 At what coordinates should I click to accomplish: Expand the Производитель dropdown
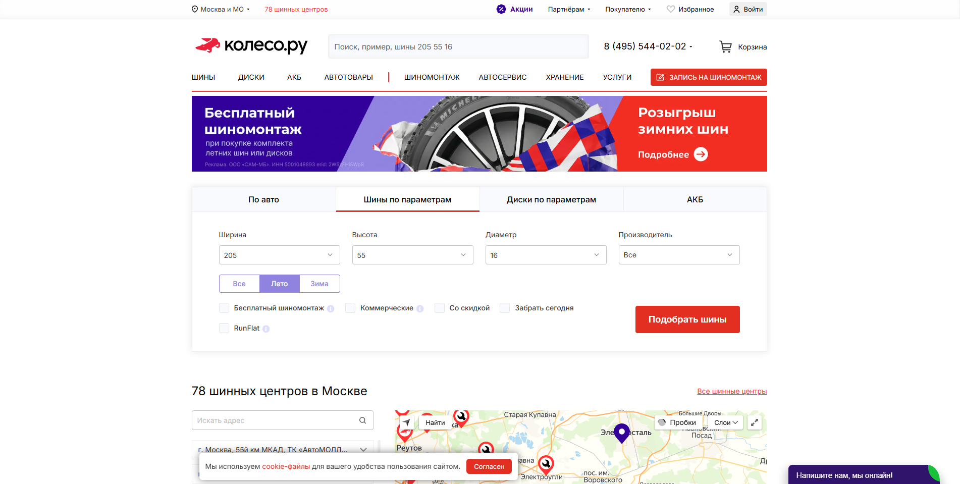[679, 255]
